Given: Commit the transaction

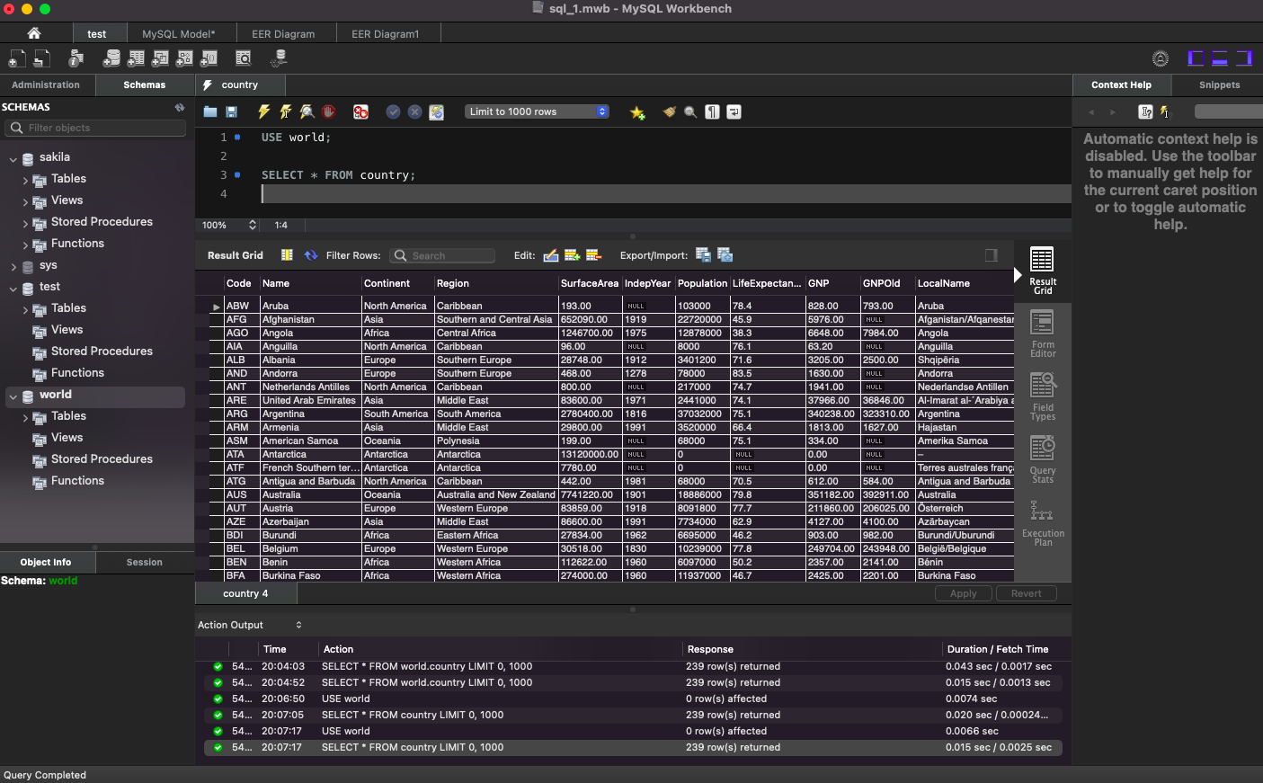Looking at the screenshot, I should coord(393,112).
